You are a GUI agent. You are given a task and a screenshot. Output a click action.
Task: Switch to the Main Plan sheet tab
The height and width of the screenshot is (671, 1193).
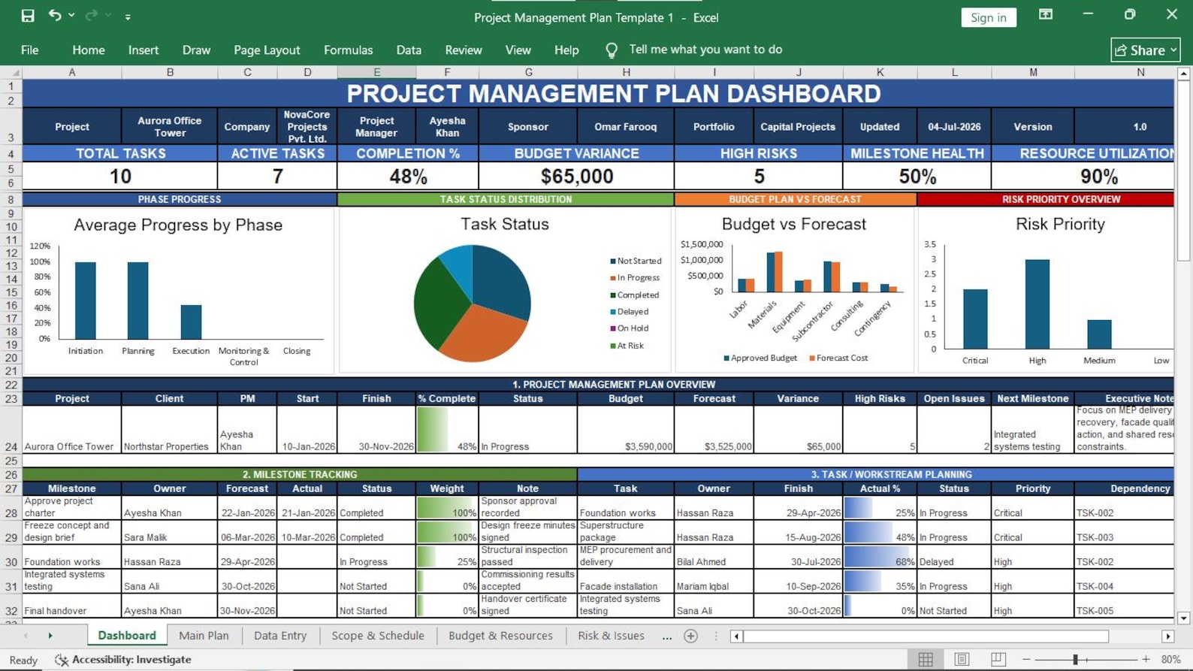coord(204,636)
